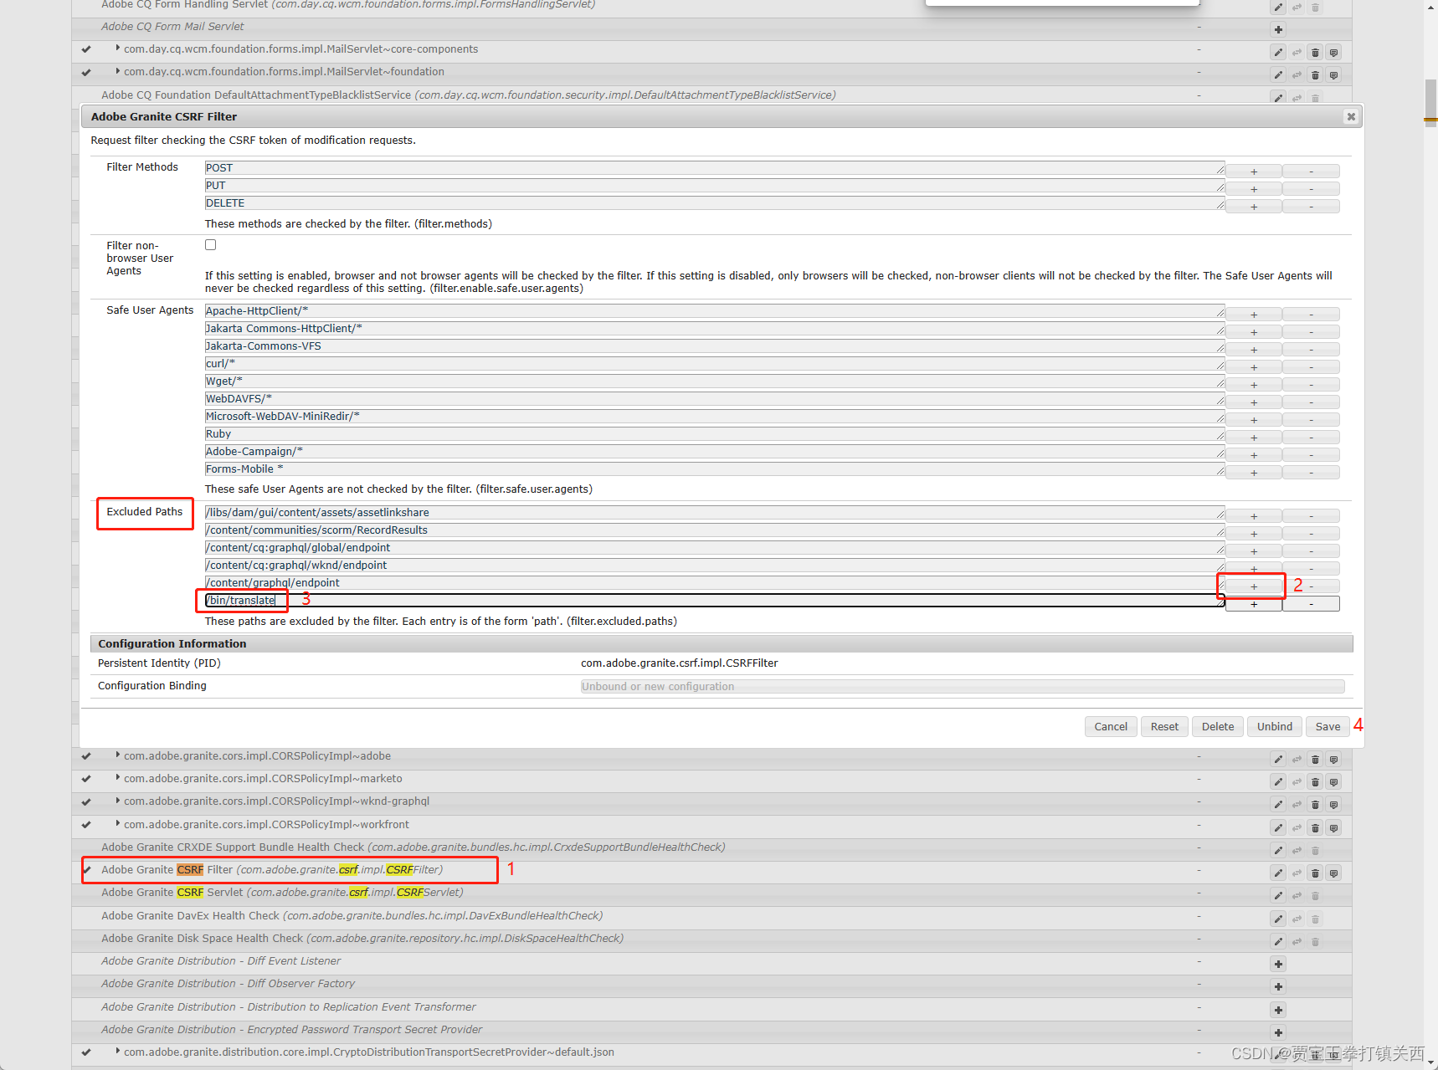Viewport: 1438px width, 1070px height.
Task: Click the /content/communities/scorm/RecordResults path field
Action: coord(715,530)
